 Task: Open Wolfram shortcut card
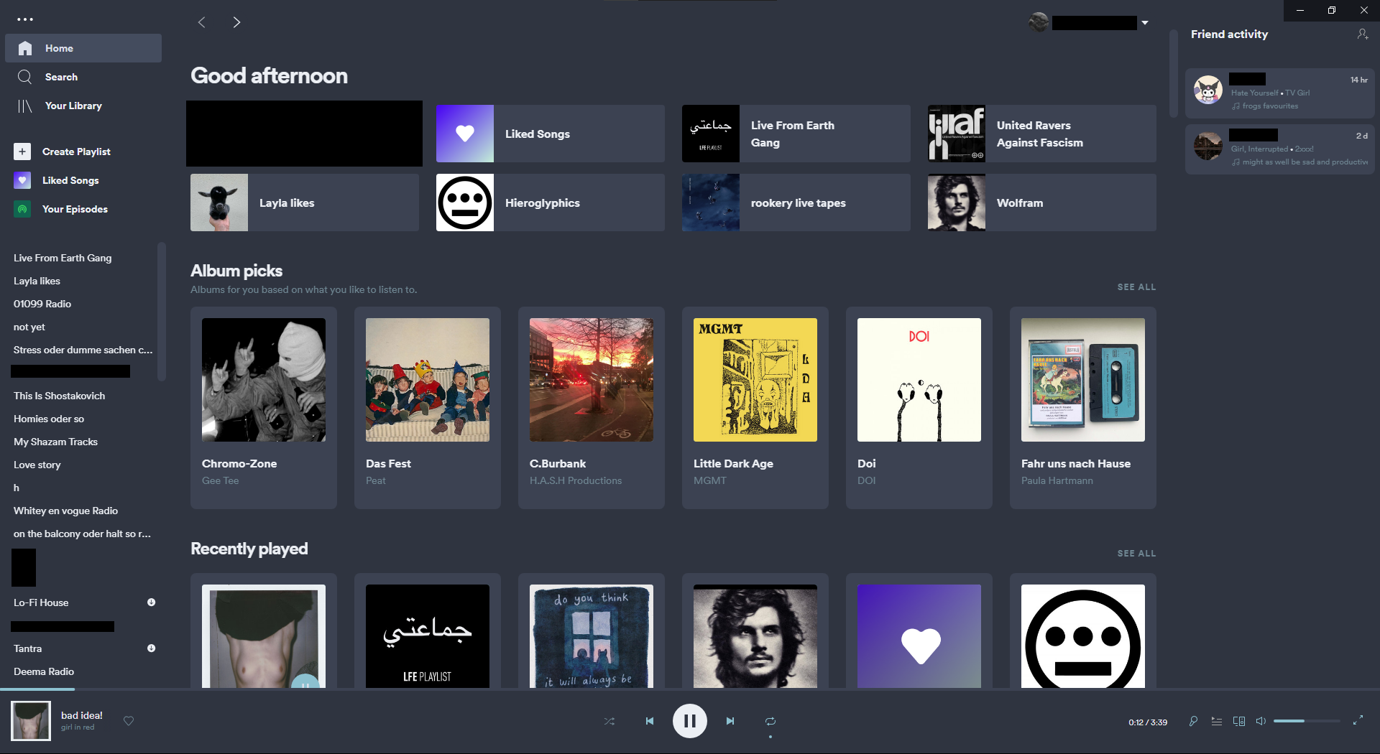pyautogui.click(x=1042, y=203)
